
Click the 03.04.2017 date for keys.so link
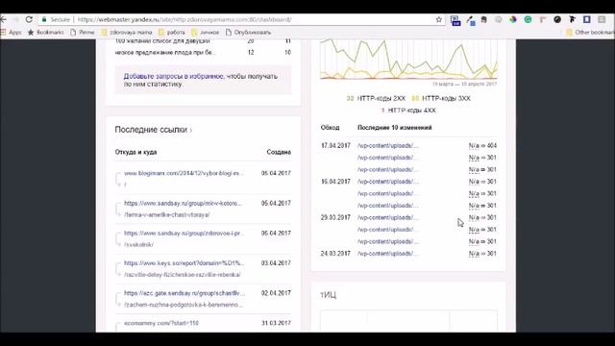click(276, 262)
